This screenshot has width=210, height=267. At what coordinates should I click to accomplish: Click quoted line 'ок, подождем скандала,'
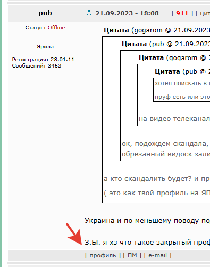click(x=165, y=144)
